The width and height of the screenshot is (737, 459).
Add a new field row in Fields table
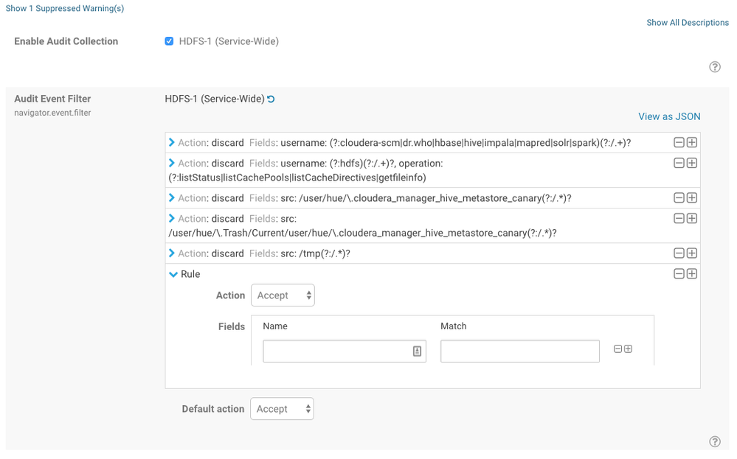(x=628, y=349)
